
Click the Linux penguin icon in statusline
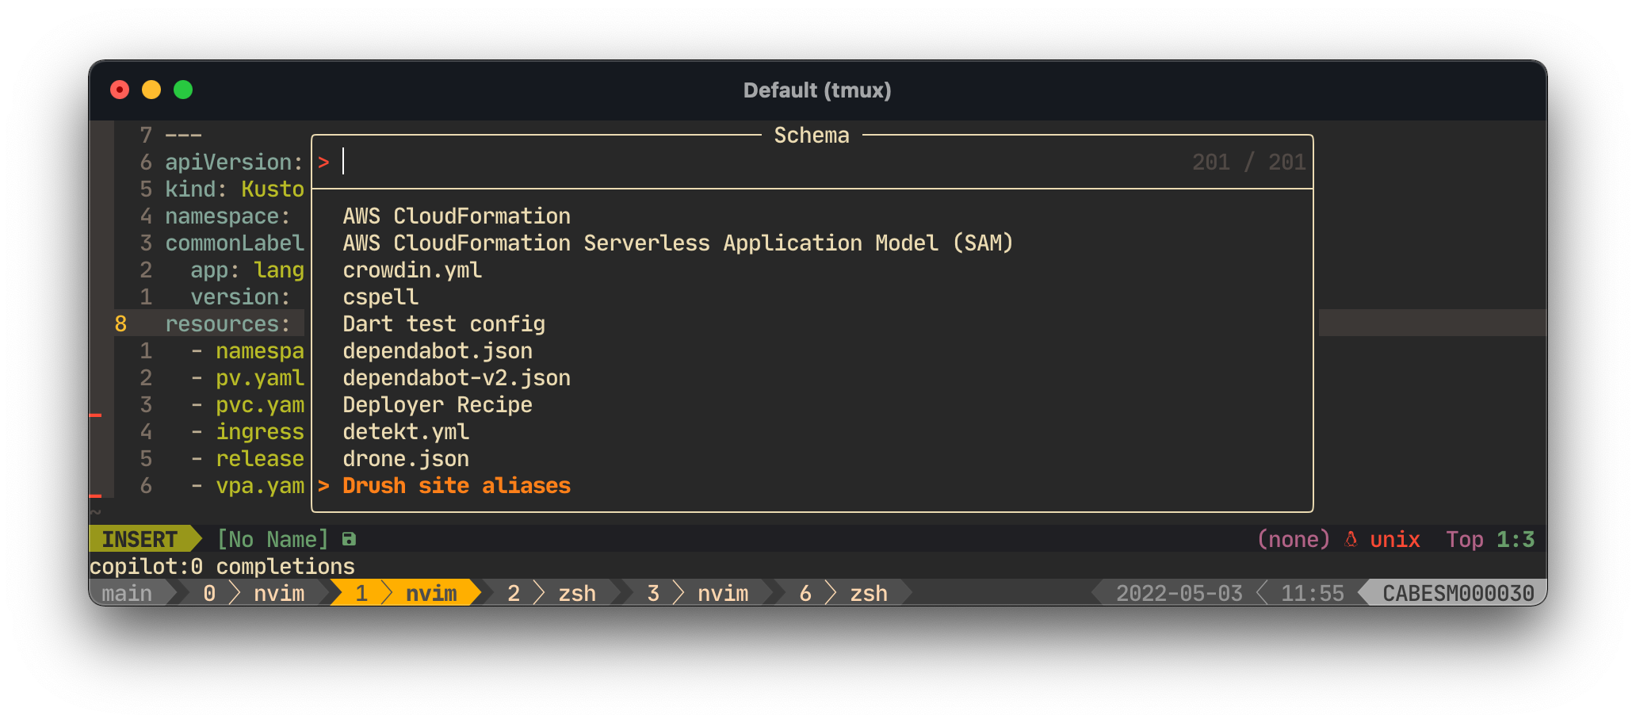pyautogui.click(x=1351, y=539)
